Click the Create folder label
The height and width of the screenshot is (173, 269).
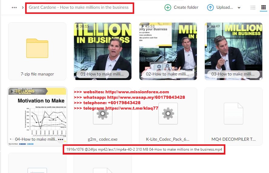click(x=186, y=7)
